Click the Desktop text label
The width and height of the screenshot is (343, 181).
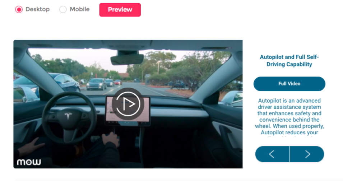[x=38, y=9]
